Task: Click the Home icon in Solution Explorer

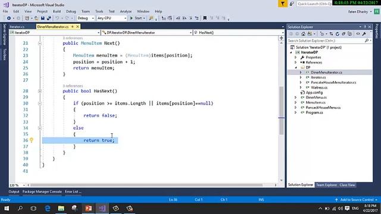Action: [x=303, y=34]
